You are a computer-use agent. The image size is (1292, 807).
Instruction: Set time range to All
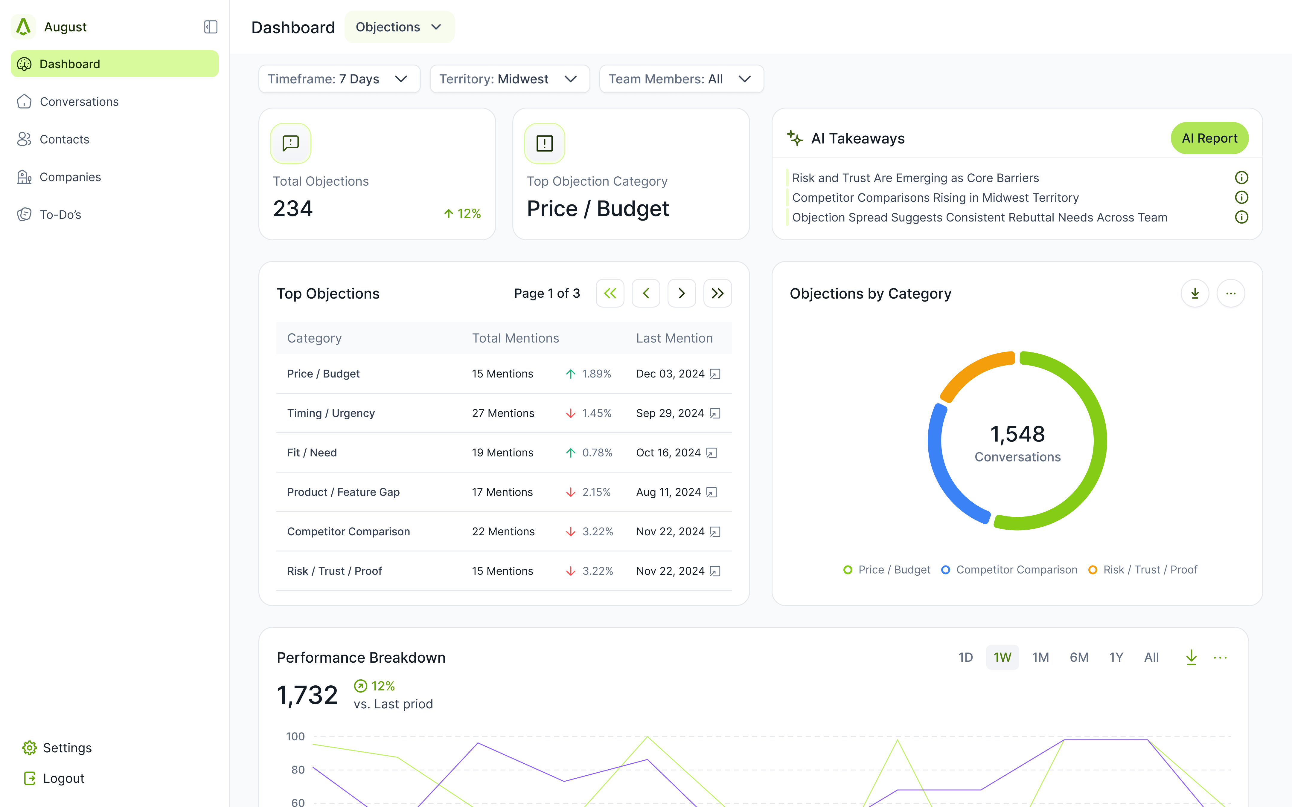pos(1151,658)
